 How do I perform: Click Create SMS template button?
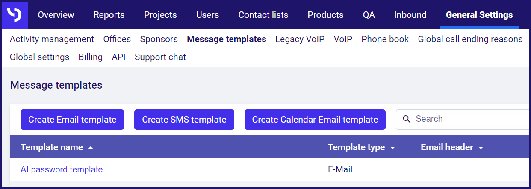(184, 120)
